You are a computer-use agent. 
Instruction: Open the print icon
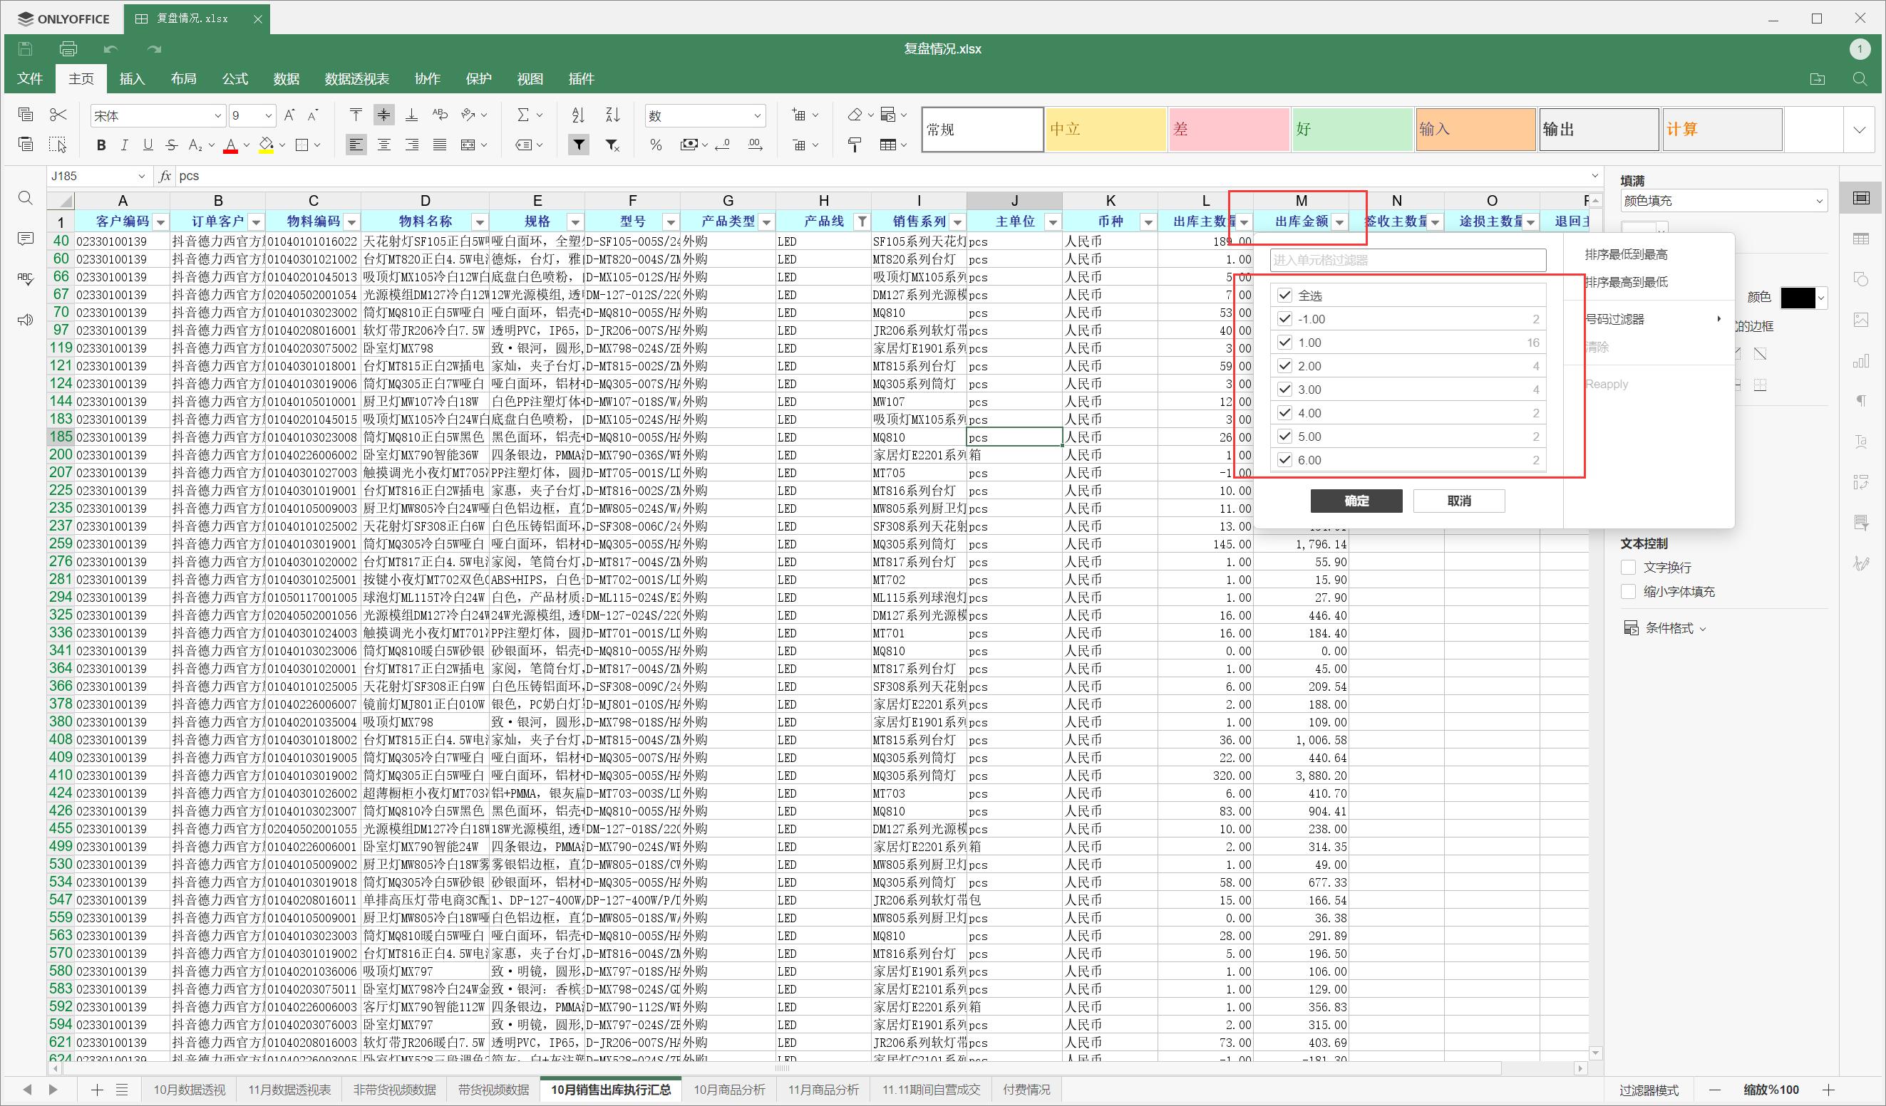click(68, 49)
